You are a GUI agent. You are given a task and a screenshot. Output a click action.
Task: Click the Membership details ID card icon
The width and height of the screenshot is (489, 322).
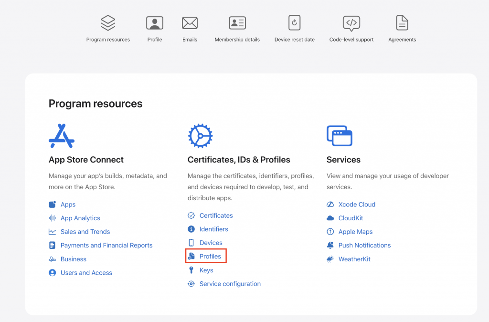237,23
